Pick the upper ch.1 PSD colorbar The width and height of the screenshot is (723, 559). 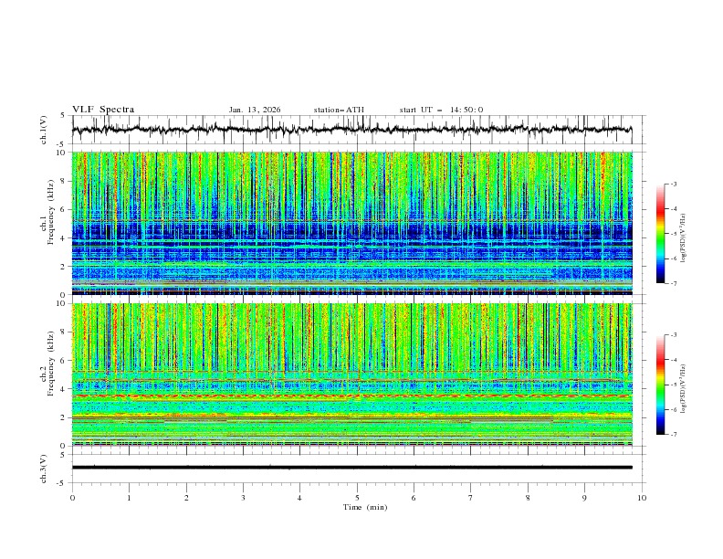point(660,233)
